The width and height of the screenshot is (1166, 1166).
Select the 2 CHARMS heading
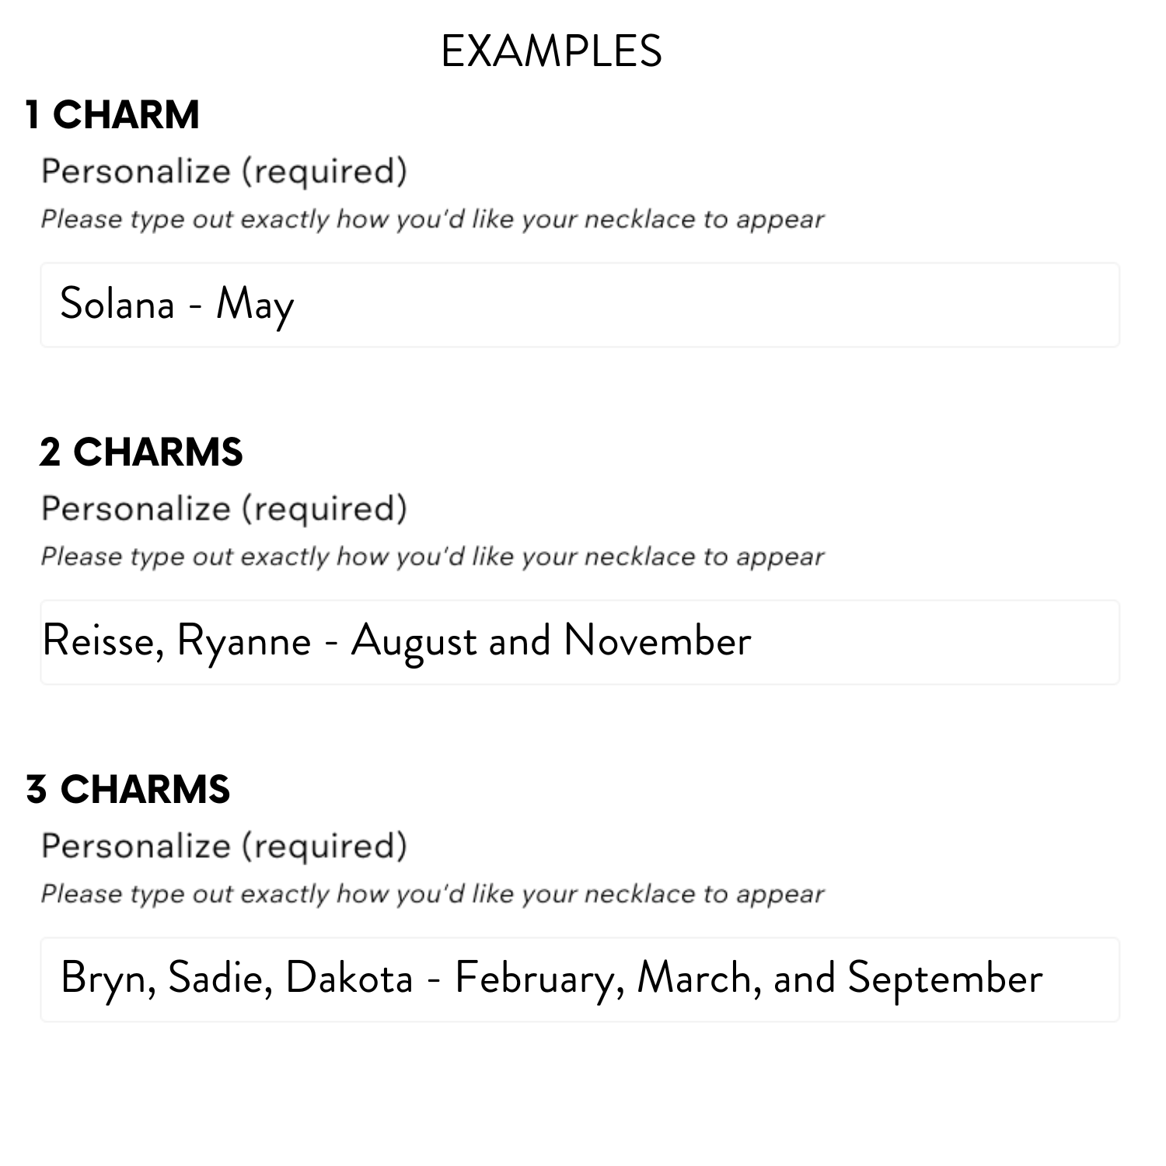coord(141,452)
